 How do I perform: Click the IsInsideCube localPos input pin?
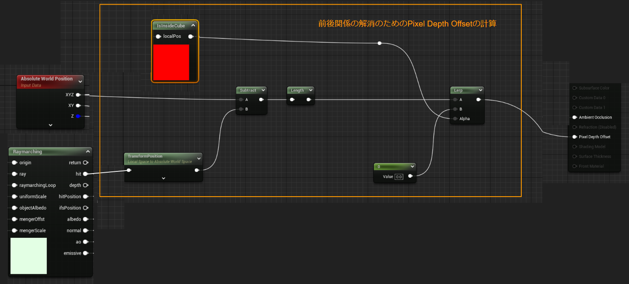(158, 37)
